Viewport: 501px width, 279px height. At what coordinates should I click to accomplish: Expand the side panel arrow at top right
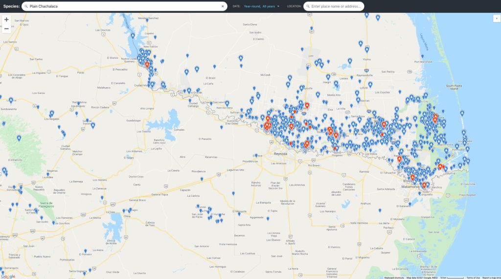point(497,18)
